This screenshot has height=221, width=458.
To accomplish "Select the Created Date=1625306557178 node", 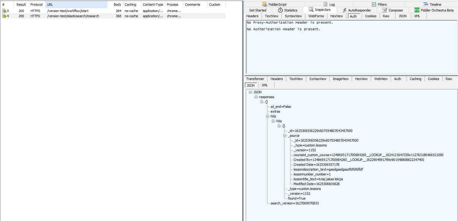I will (x=316, y=165).
